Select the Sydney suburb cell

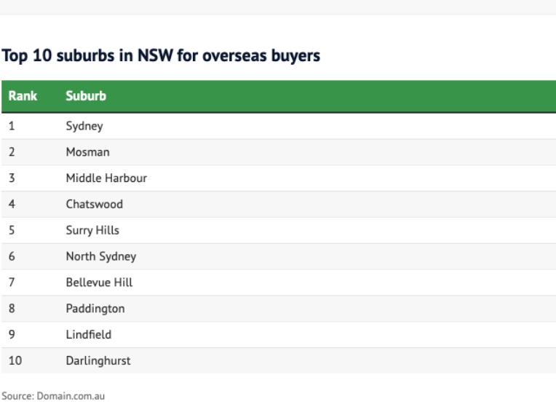click(x=84, y=126)
